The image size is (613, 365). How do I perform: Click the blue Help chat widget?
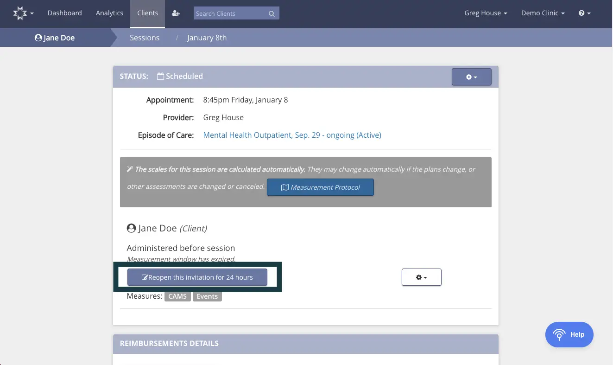click(569, 334)
